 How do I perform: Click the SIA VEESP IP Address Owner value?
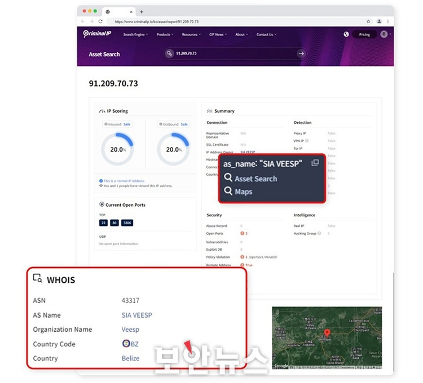(248, 152)
